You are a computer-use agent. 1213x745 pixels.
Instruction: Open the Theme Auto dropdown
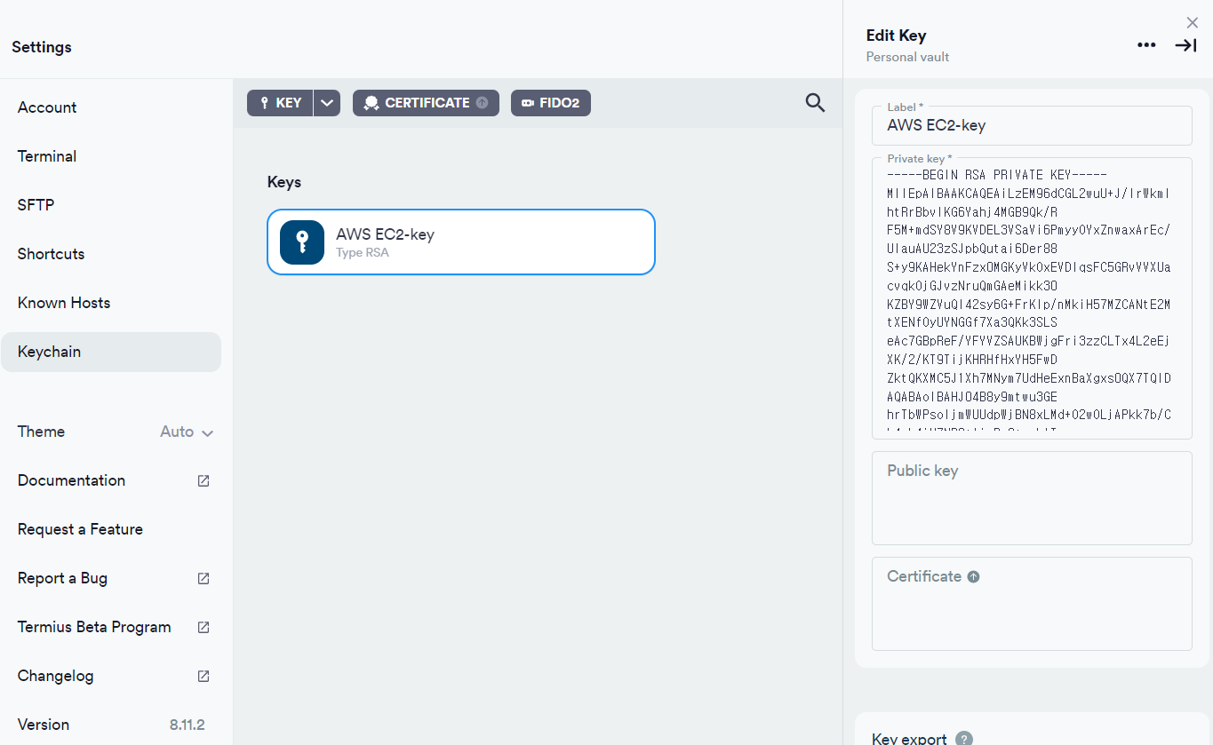coord(187,432)
